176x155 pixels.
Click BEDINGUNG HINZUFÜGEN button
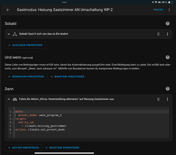[26, 77]
